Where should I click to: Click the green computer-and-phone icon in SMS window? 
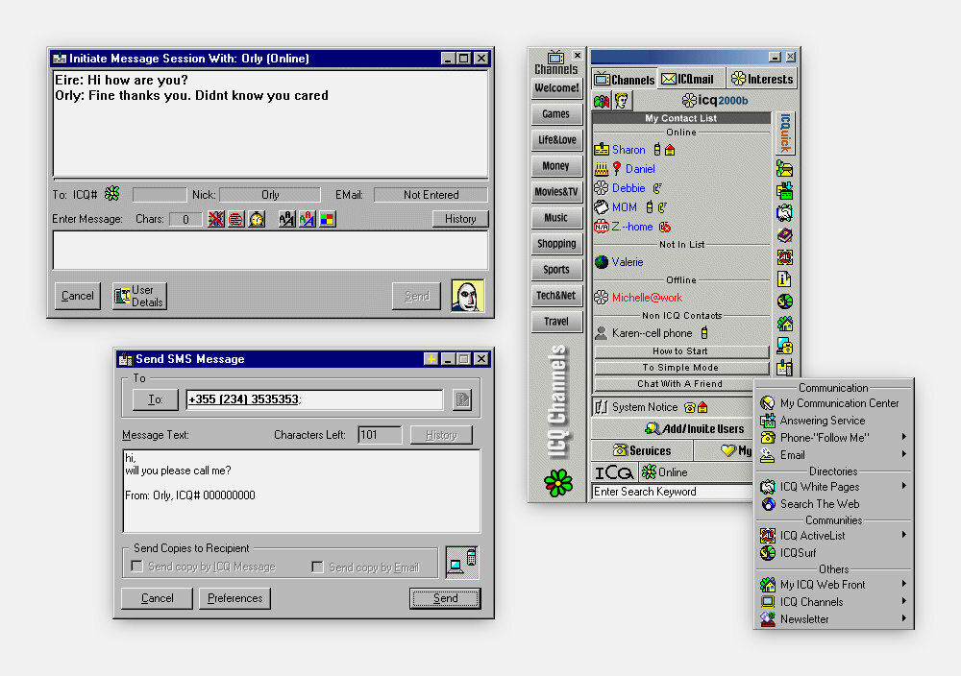point(461,562)
